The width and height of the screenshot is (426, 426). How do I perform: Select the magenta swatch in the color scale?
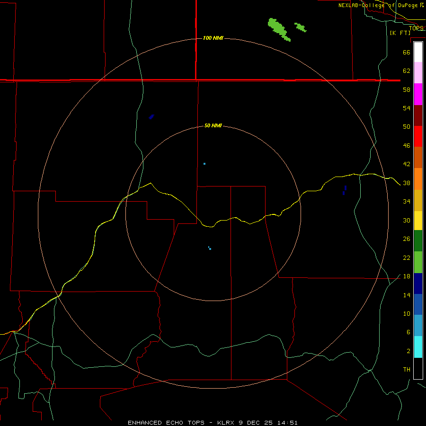[x=418, y=94]
